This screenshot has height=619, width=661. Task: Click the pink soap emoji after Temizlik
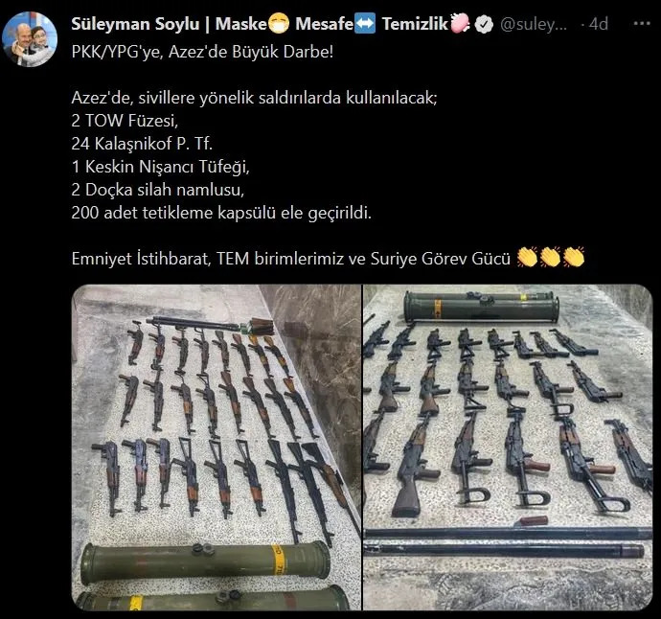461,24
